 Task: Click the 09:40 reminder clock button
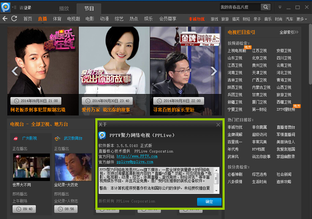24,209
